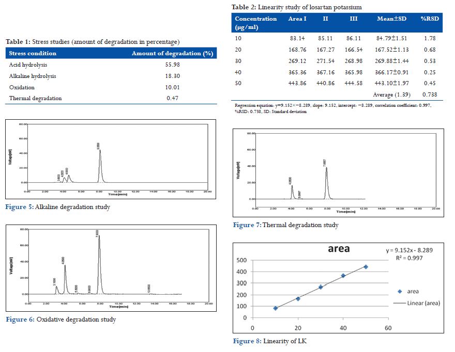Select the Acid hydrolysis row label
The width and height of the screenshot is (455, 352).
pos(29,65)
